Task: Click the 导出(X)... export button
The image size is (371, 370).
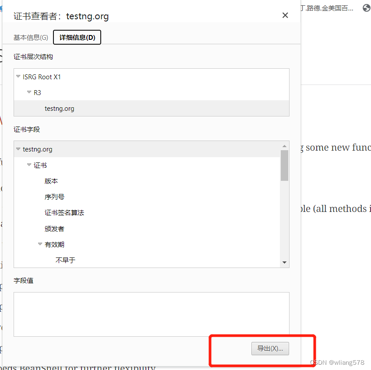Action: (x=270, y=349)
